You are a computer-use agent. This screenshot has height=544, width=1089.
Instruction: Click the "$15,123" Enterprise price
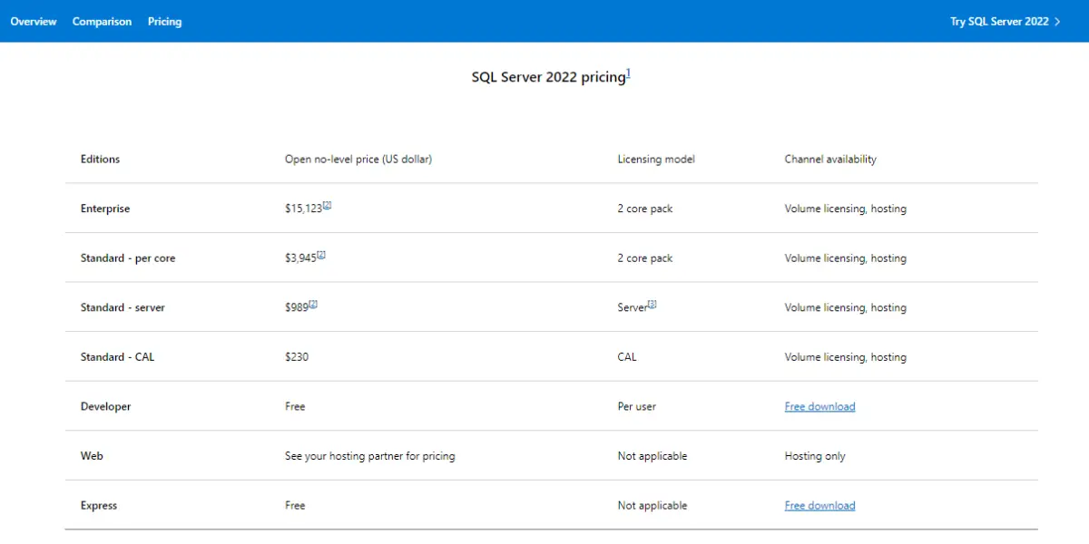[x=303, y=209]
